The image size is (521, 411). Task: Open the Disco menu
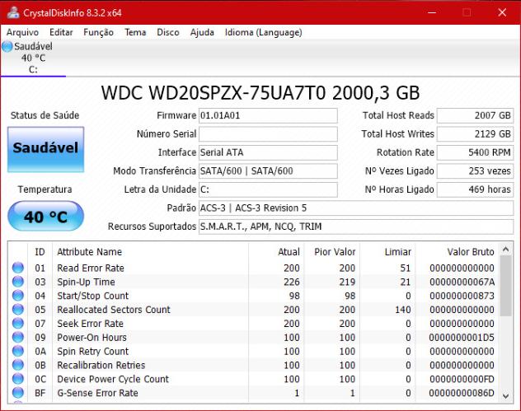pos(168,32)
